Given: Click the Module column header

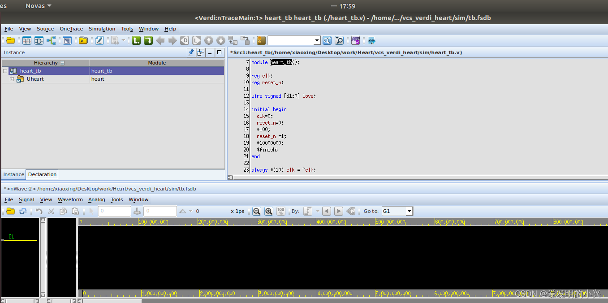Looking at the screenshot, I should point(157,63).
